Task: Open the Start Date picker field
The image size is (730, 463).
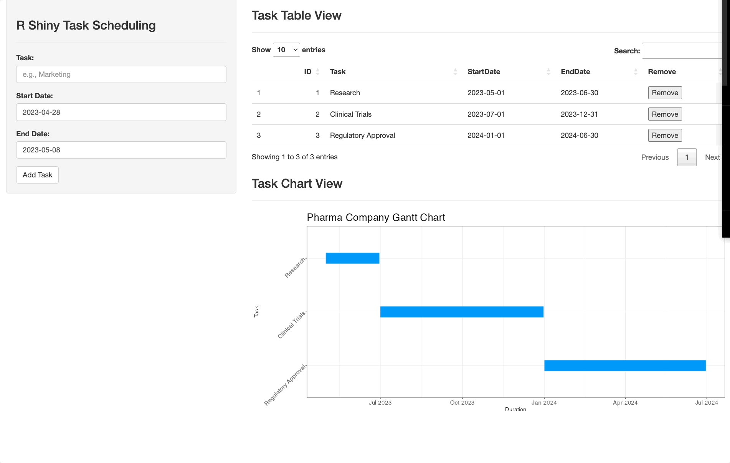Action: [121, 112]
